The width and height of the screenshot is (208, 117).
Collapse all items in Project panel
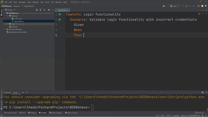click(44, 10)
